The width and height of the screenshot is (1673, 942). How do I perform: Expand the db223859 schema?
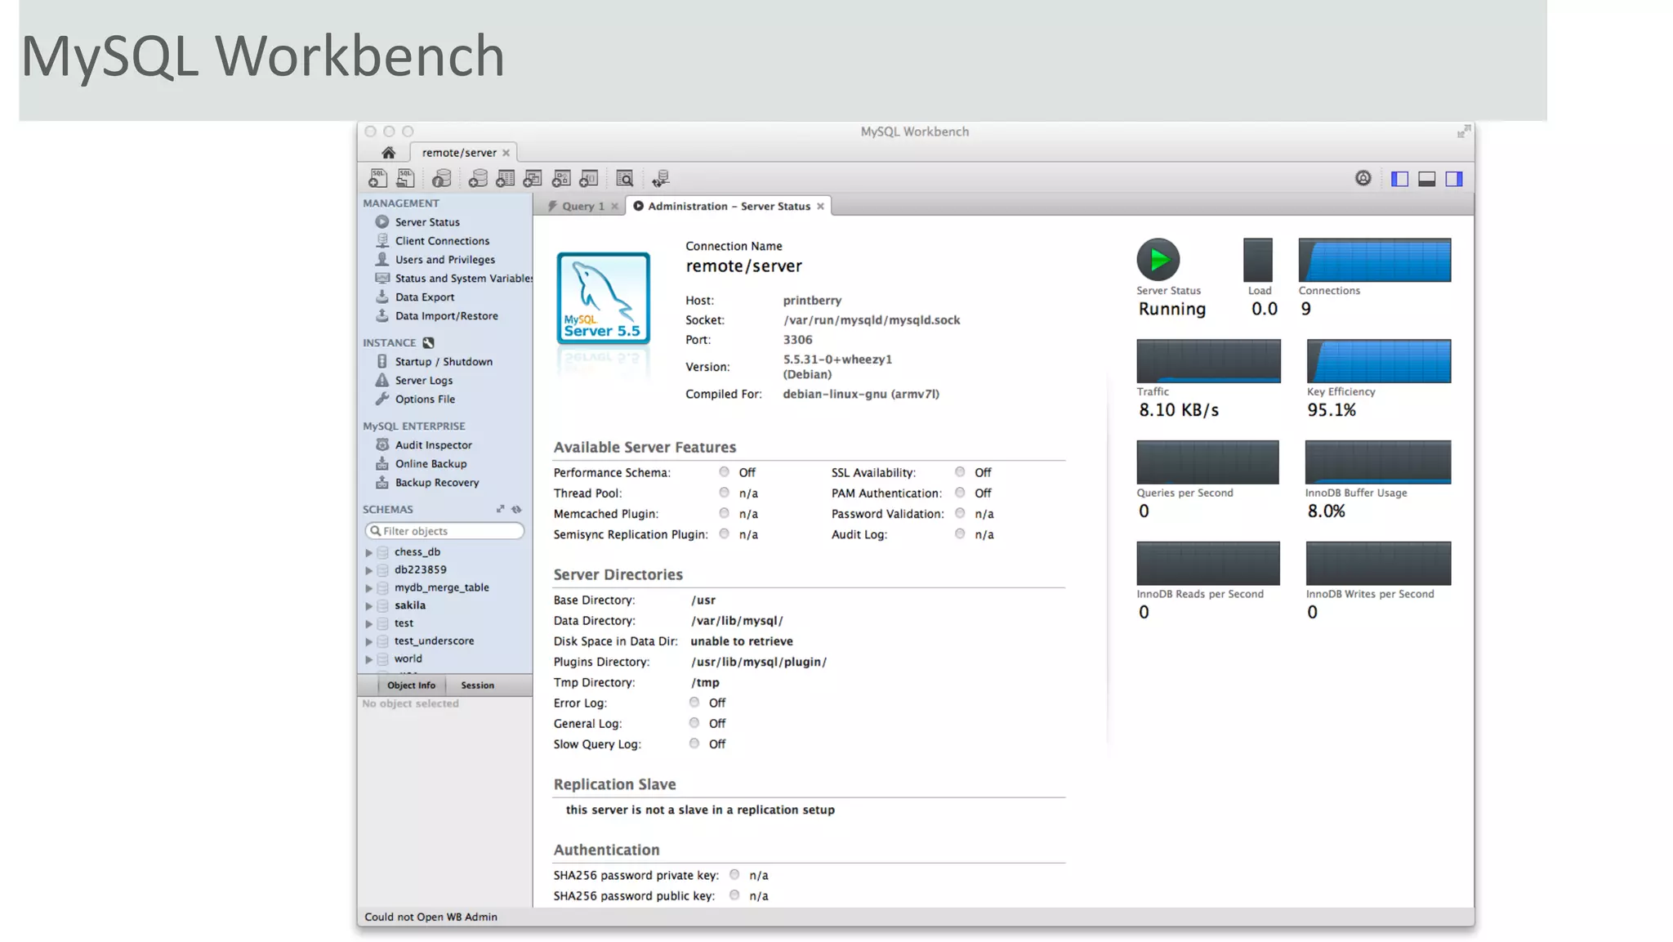368,571
